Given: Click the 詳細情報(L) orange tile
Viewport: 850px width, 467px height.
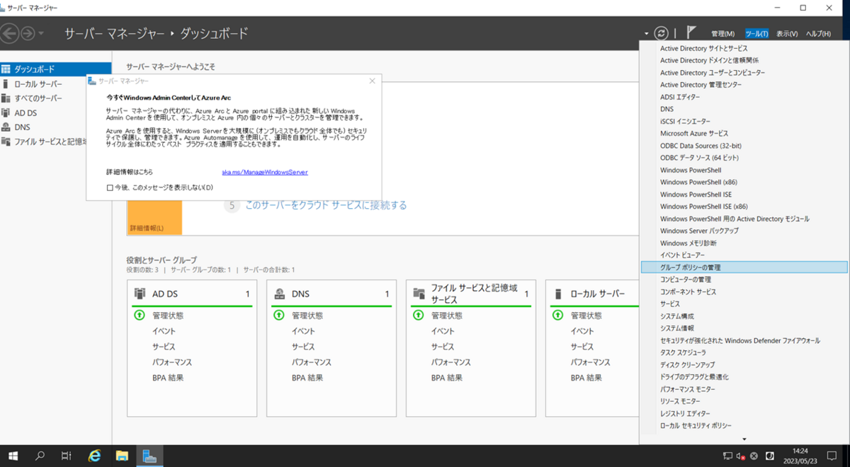Looking at the screenshot, I should point(154,217).
